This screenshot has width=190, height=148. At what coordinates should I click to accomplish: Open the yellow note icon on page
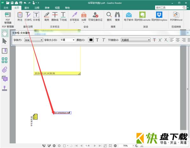(35, 117)
